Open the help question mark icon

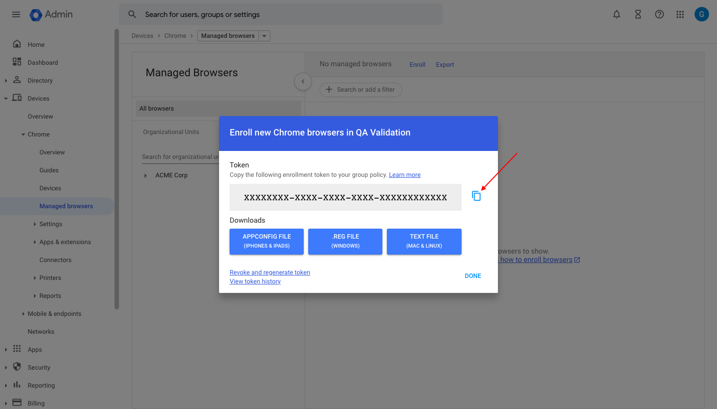659,14
